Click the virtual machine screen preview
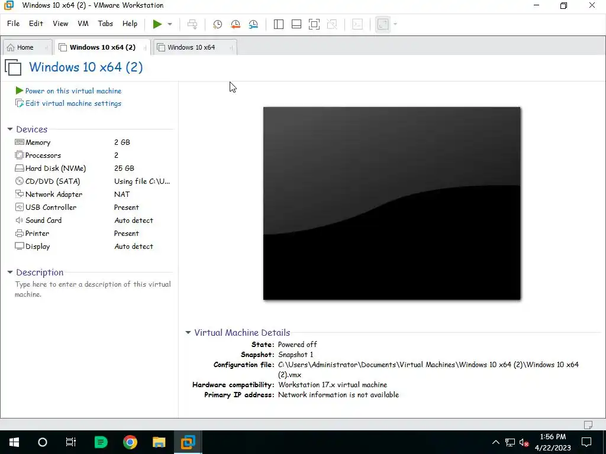The image size is (606, 454). (x=392, y=203)
